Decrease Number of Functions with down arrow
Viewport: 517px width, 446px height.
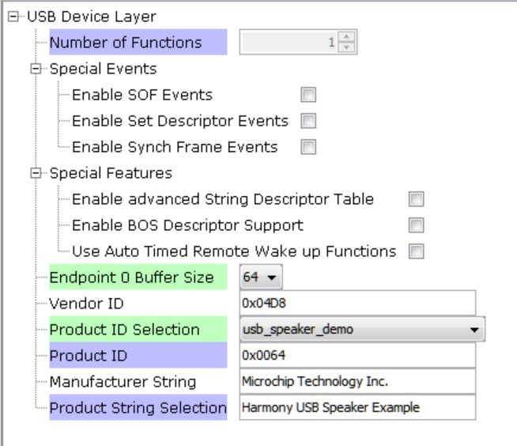point(346,47)
